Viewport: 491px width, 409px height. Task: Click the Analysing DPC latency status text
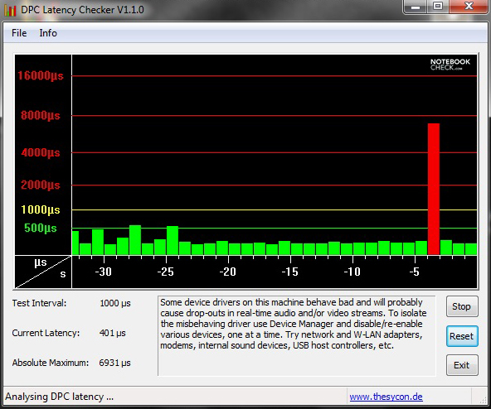point(59,397)
